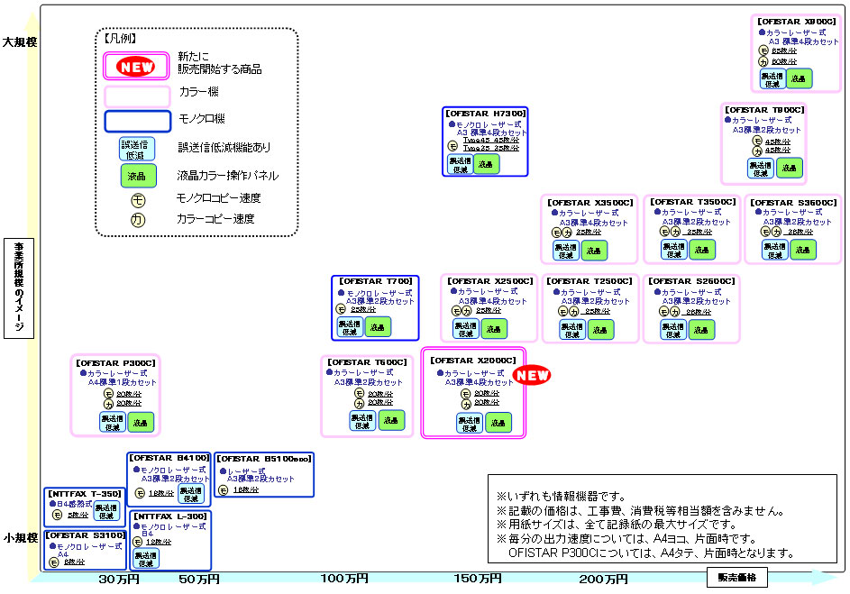The height and width of the screenshot is (594, 850).
Task: Click the 液晶カラー操作パネル legend description
Action: [x=228, y=176]
